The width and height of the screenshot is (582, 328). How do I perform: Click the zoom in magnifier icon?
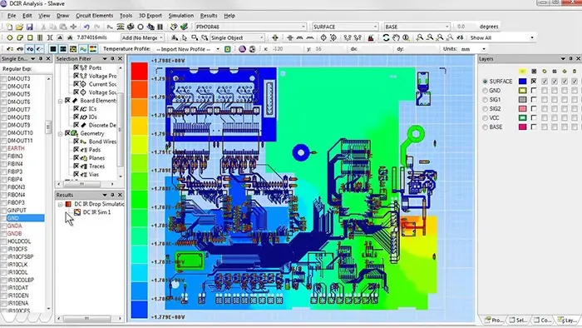(x=419, y=38)
